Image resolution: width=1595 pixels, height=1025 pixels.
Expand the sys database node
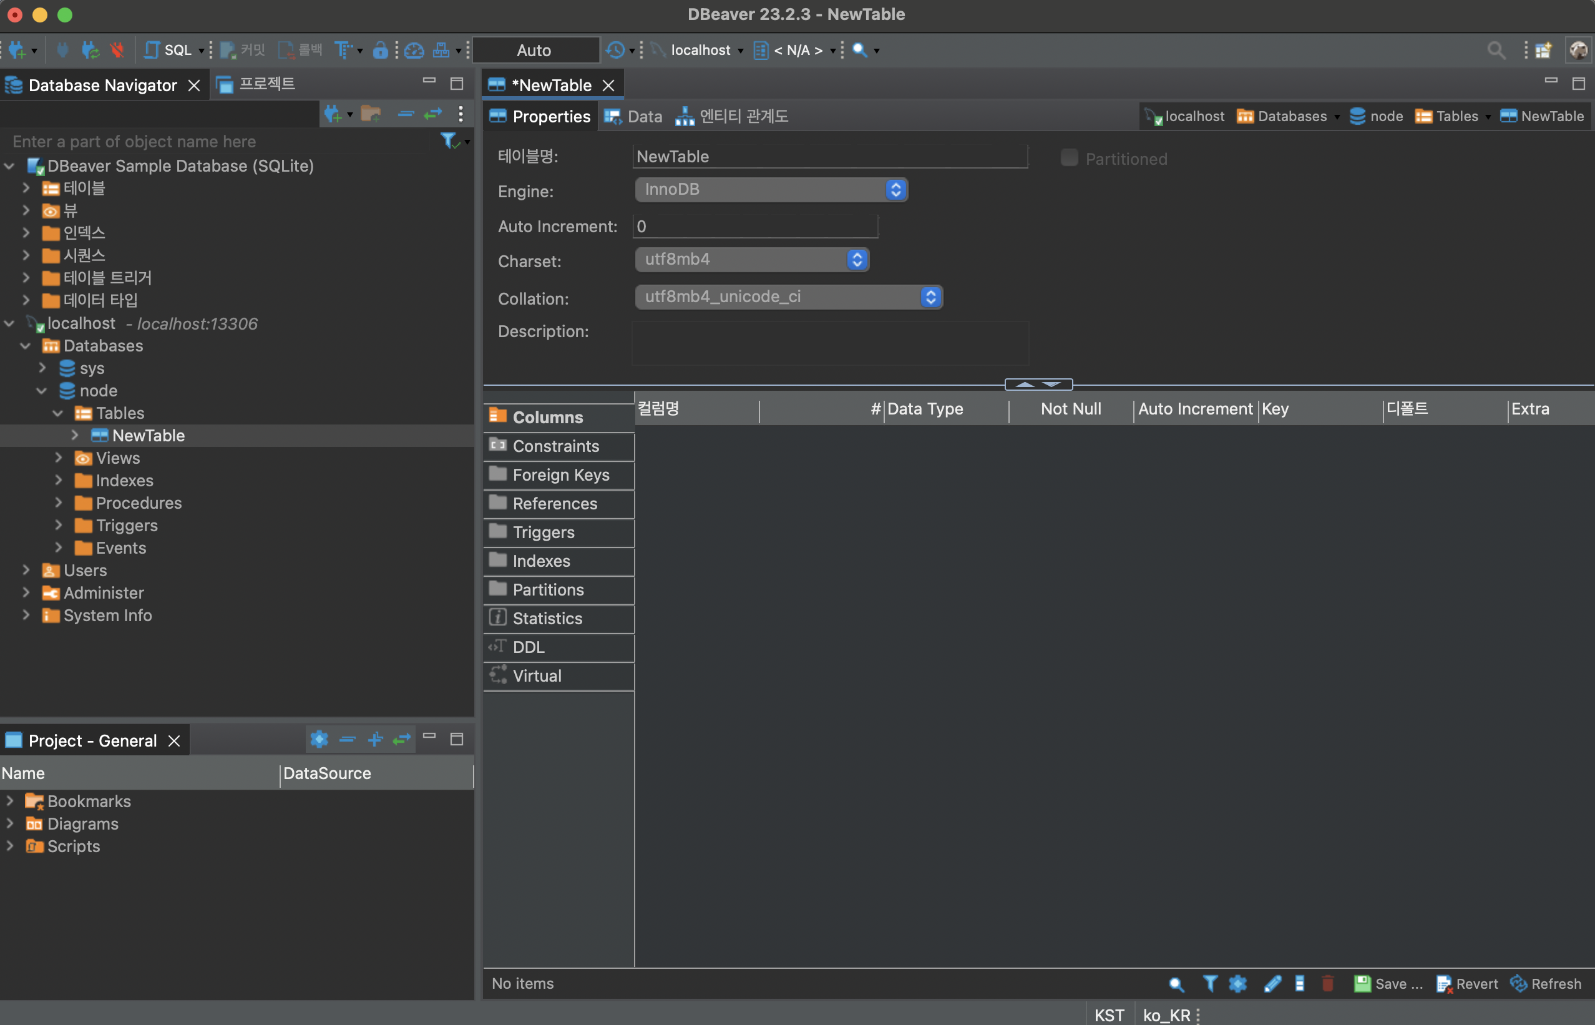pyautogui.click(x=42, y=368)
